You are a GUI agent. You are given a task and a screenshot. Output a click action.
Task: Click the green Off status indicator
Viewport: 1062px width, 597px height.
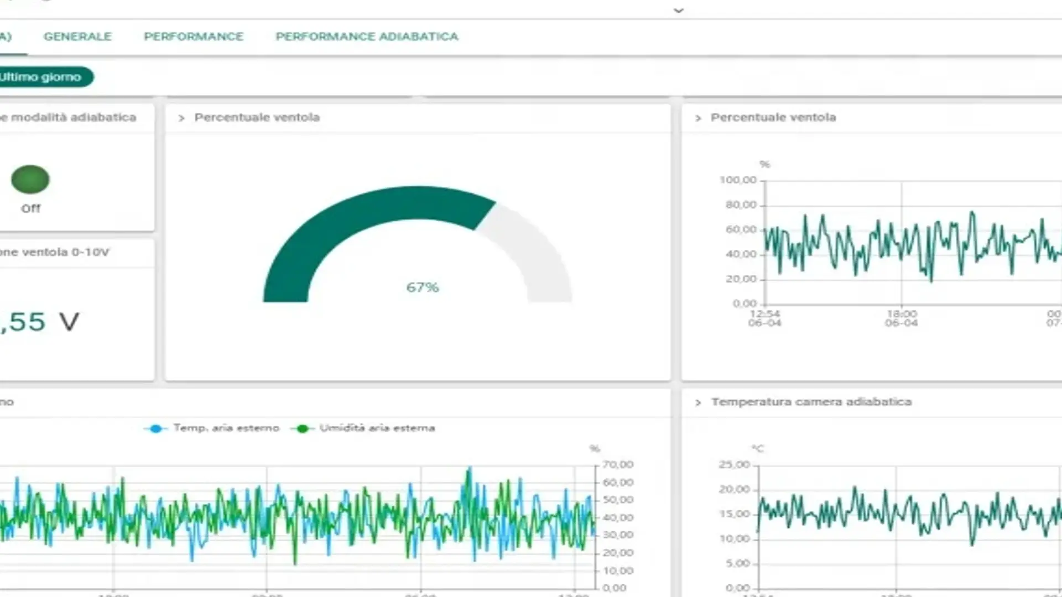30,180
